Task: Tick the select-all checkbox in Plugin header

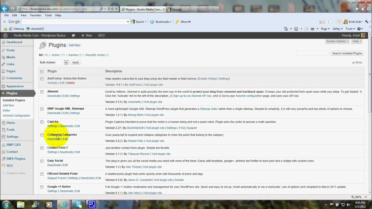Action: (x=42, y=71)
